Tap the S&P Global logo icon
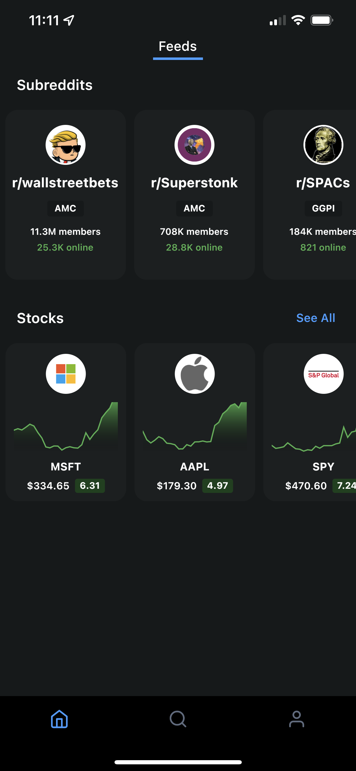This screenshot has height=771, width=356. [323, 374]
